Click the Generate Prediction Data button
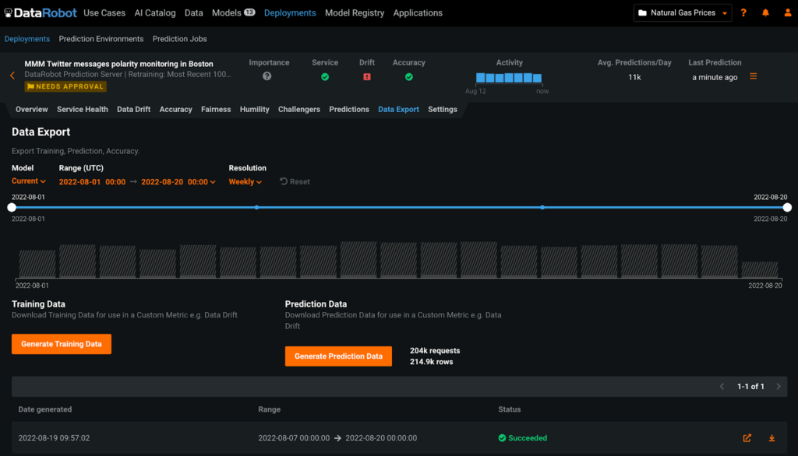This screenshot has width=798, height=456. (x=338, y=356)
